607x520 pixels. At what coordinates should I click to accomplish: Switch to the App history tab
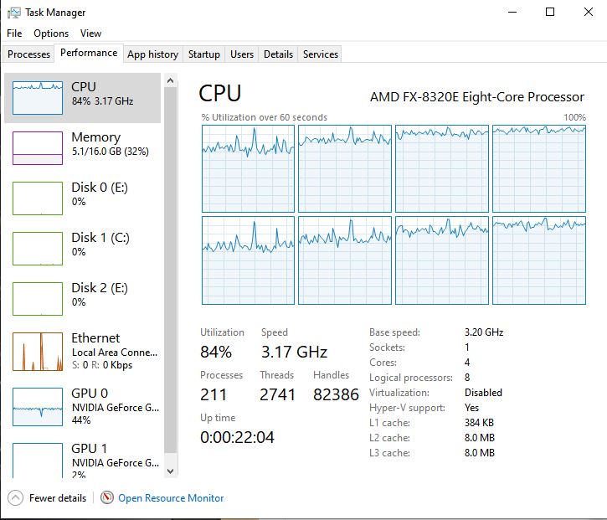pyautogui.click(x=152, y=54)
